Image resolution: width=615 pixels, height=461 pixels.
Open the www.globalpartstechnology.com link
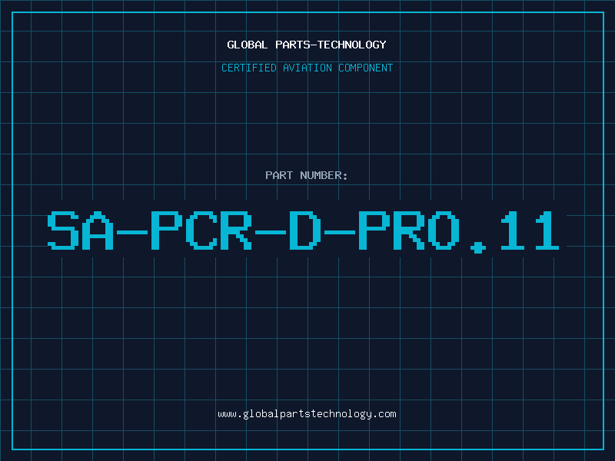[x=307, y=414]
